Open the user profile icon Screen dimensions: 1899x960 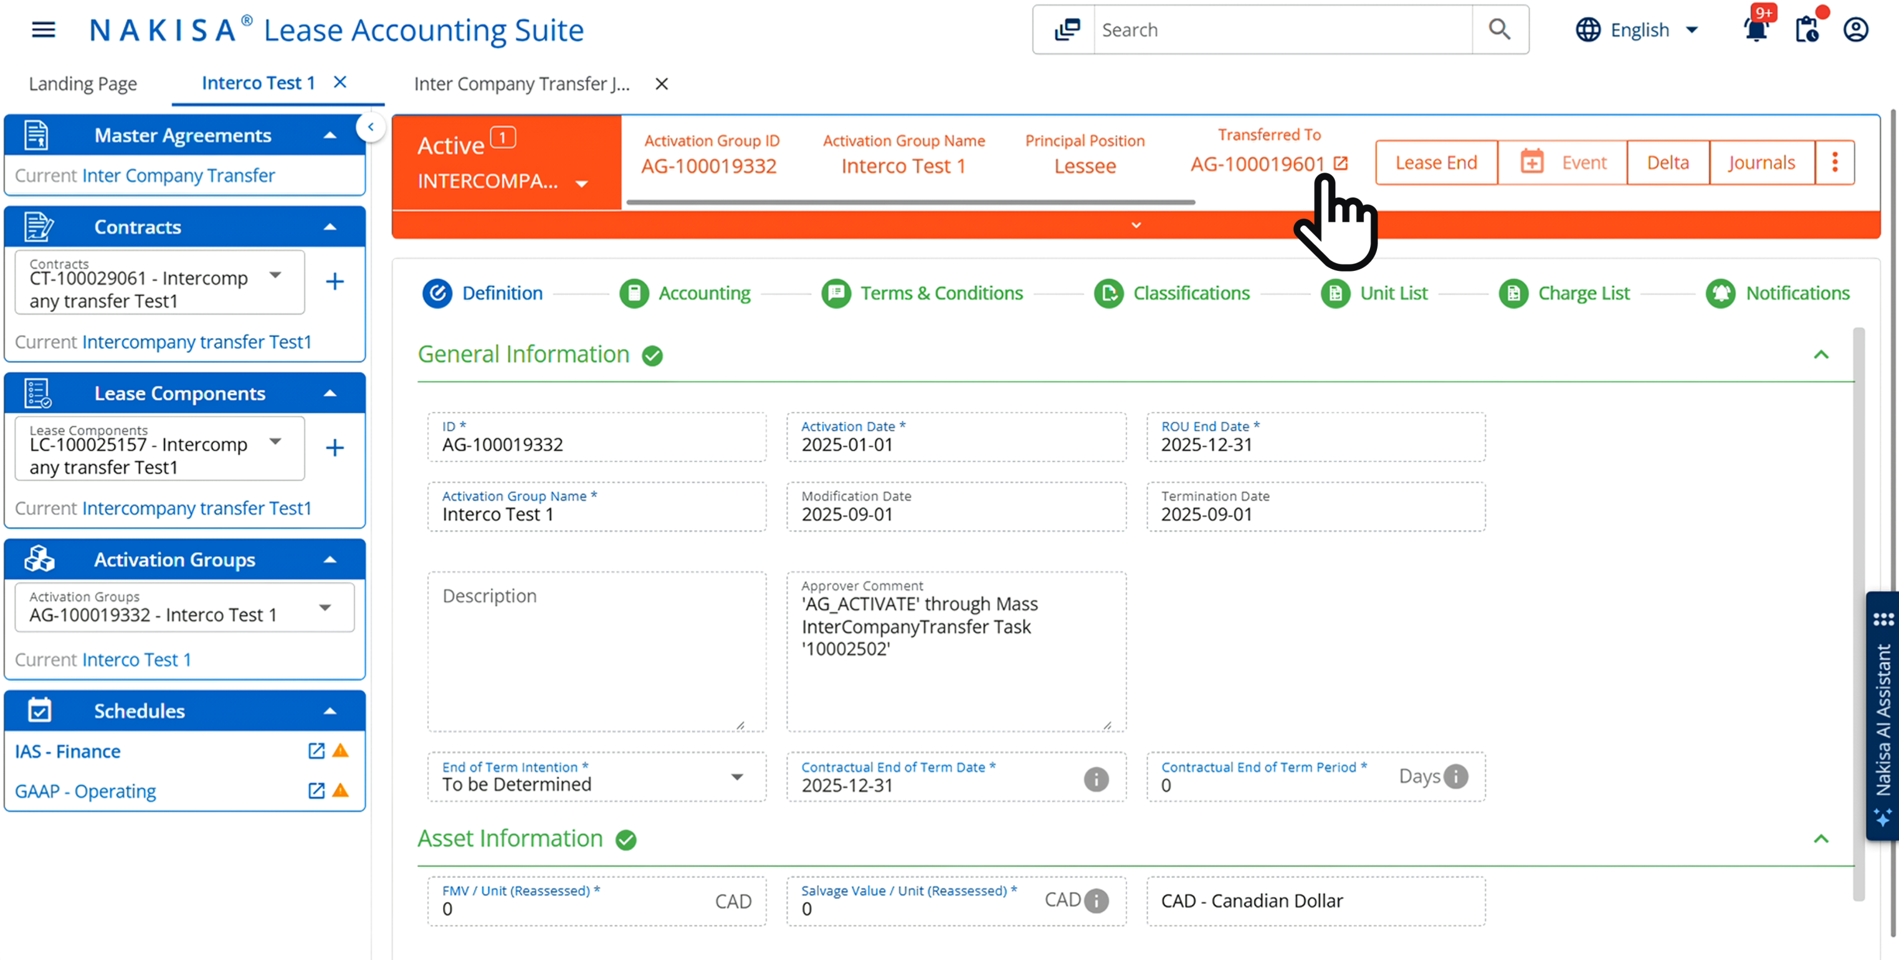tap(1855, 29)
